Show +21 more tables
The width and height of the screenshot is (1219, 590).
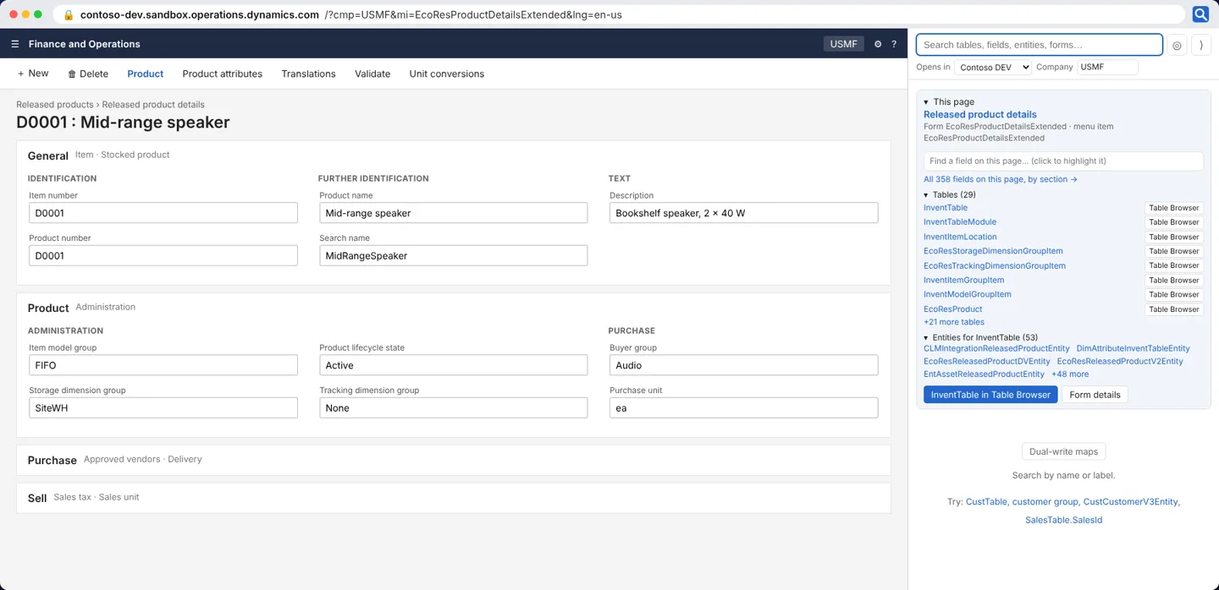pyautogui.click(x=954, y=322)
